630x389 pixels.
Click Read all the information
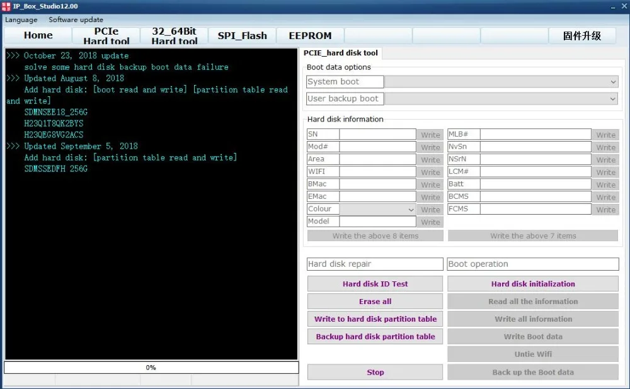[x=533, y=302]
